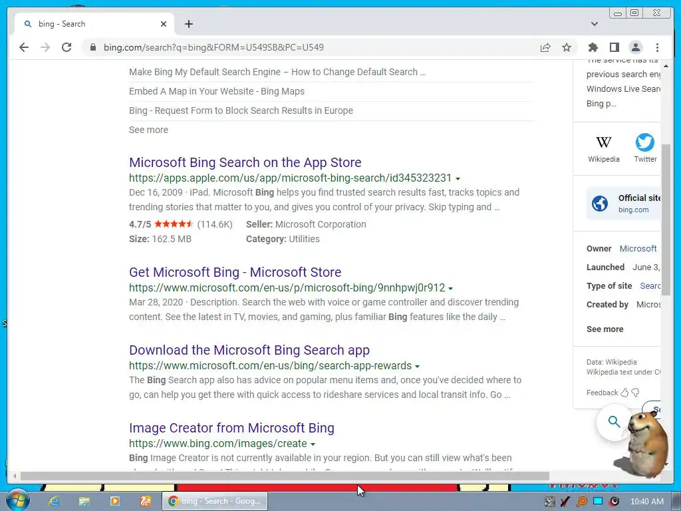Click the horizontal scrollbar left arrow

[x=15, y=476]
